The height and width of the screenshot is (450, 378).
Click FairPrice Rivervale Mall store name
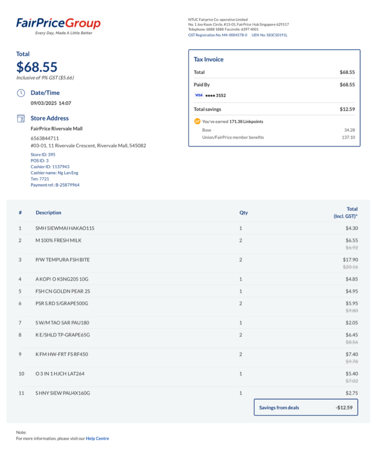point(56,128)
